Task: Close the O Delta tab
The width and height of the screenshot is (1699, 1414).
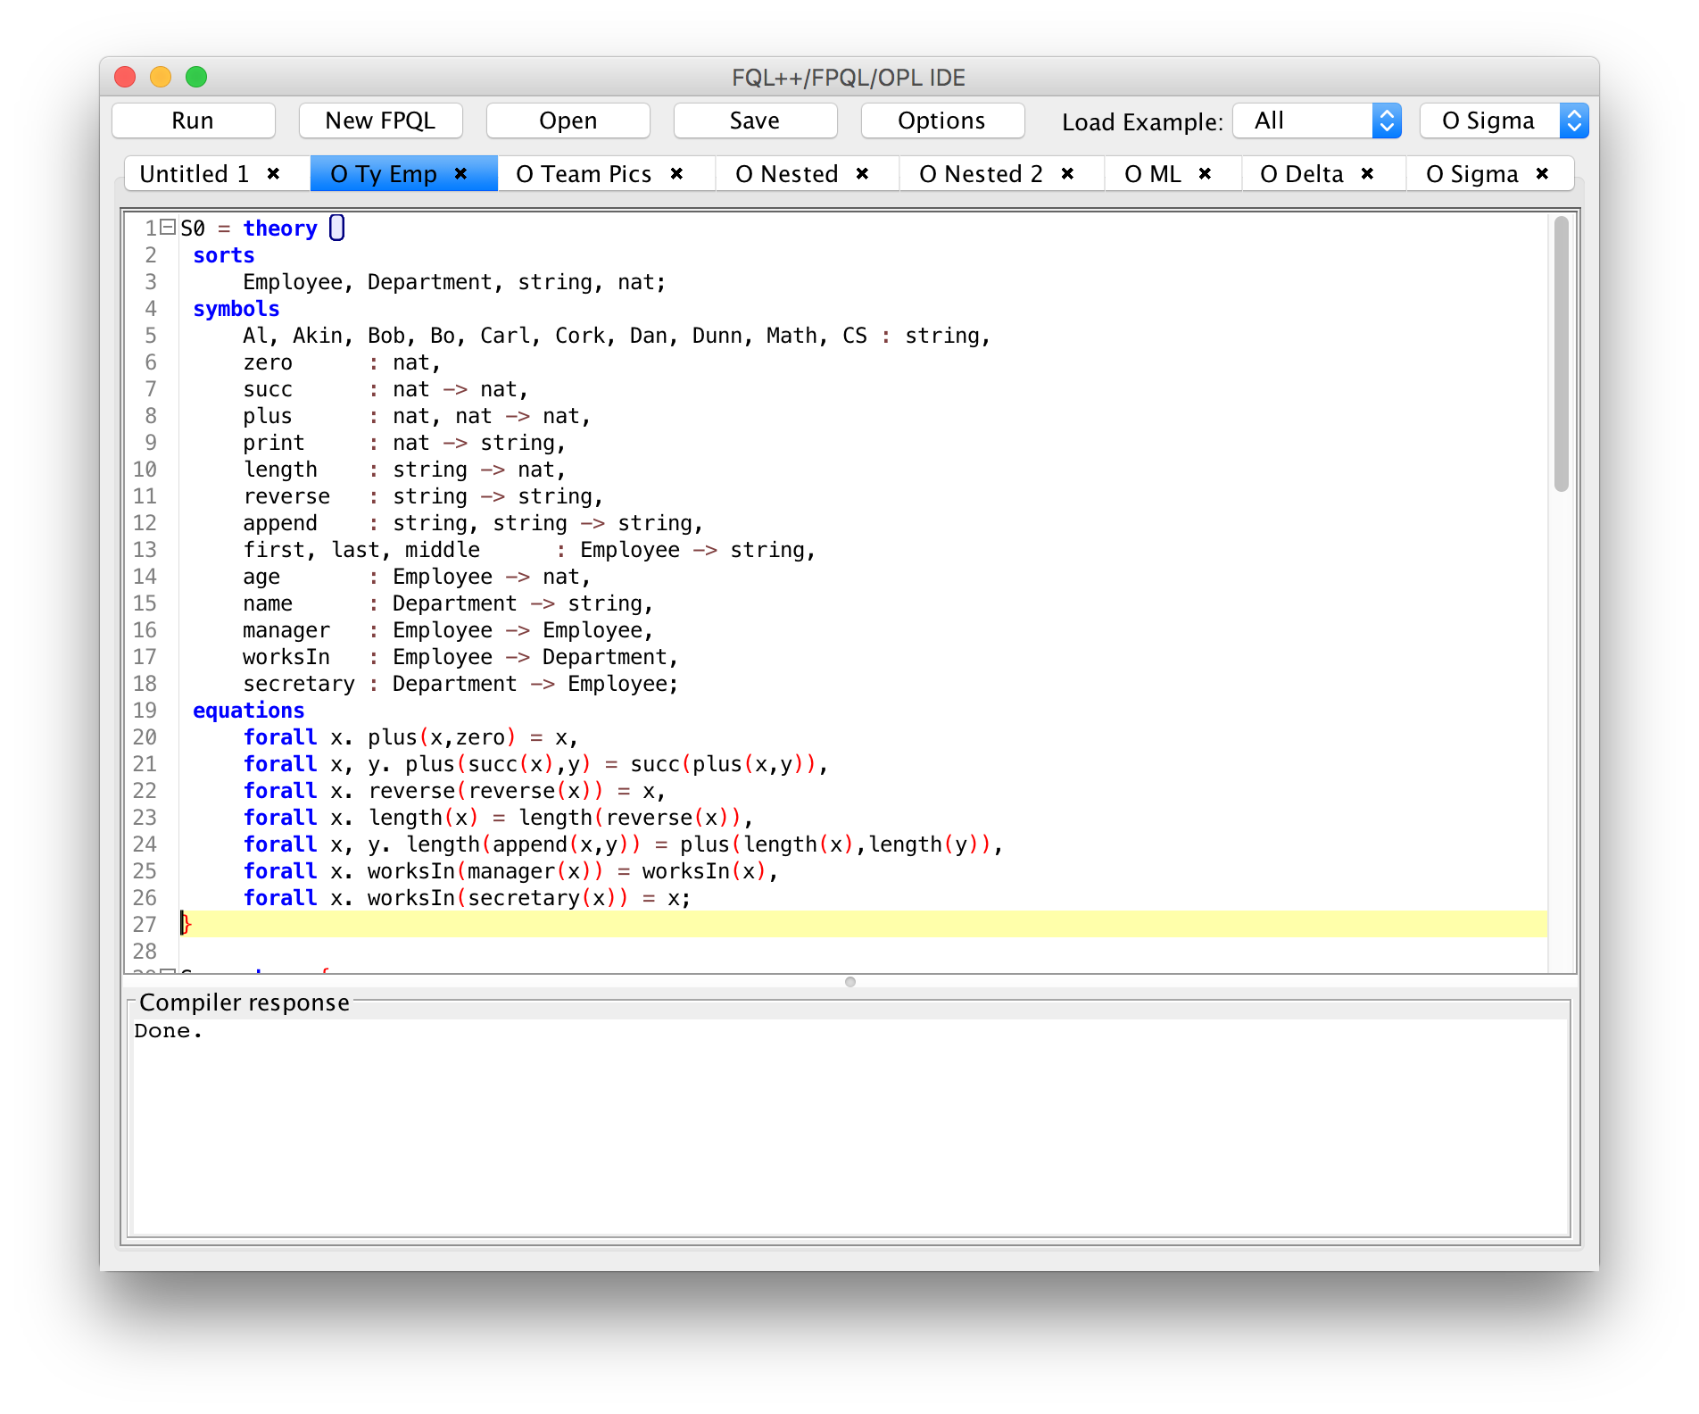Action: (x=1368, y=173)
